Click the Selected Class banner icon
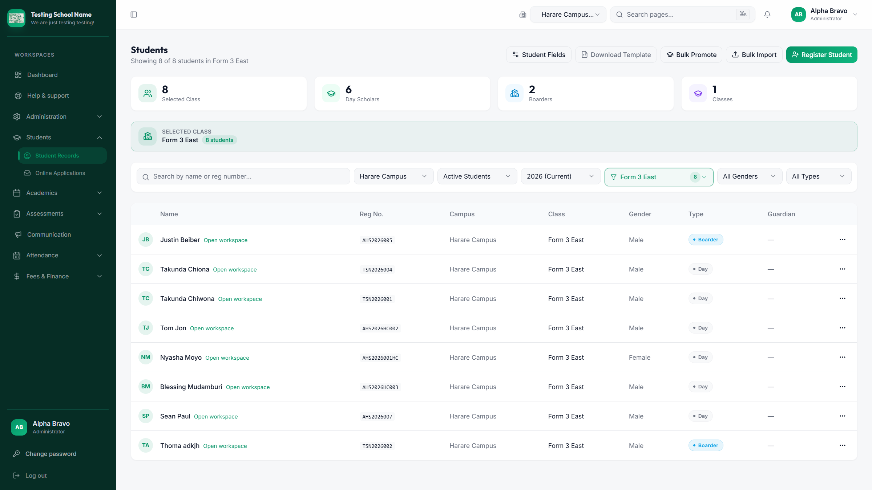872x490 pixels. tap(148, 136)
